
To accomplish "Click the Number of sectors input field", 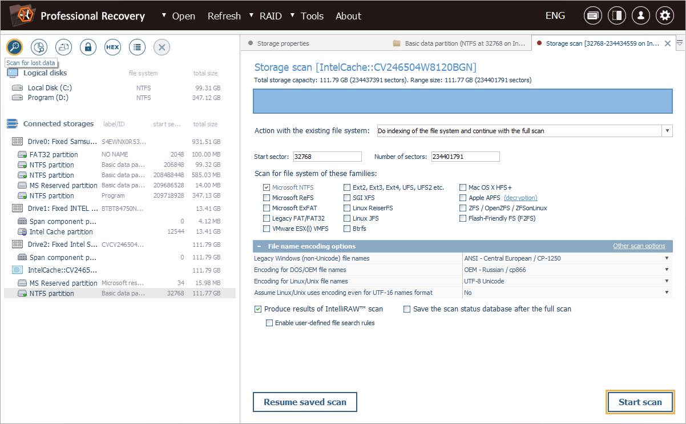I will click(465, 157).
